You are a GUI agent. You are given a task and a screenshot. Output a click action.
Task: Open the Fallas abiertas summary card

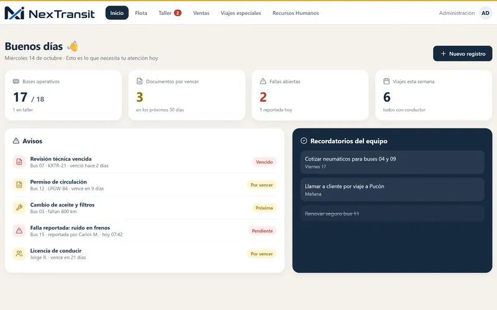[310, 95]
